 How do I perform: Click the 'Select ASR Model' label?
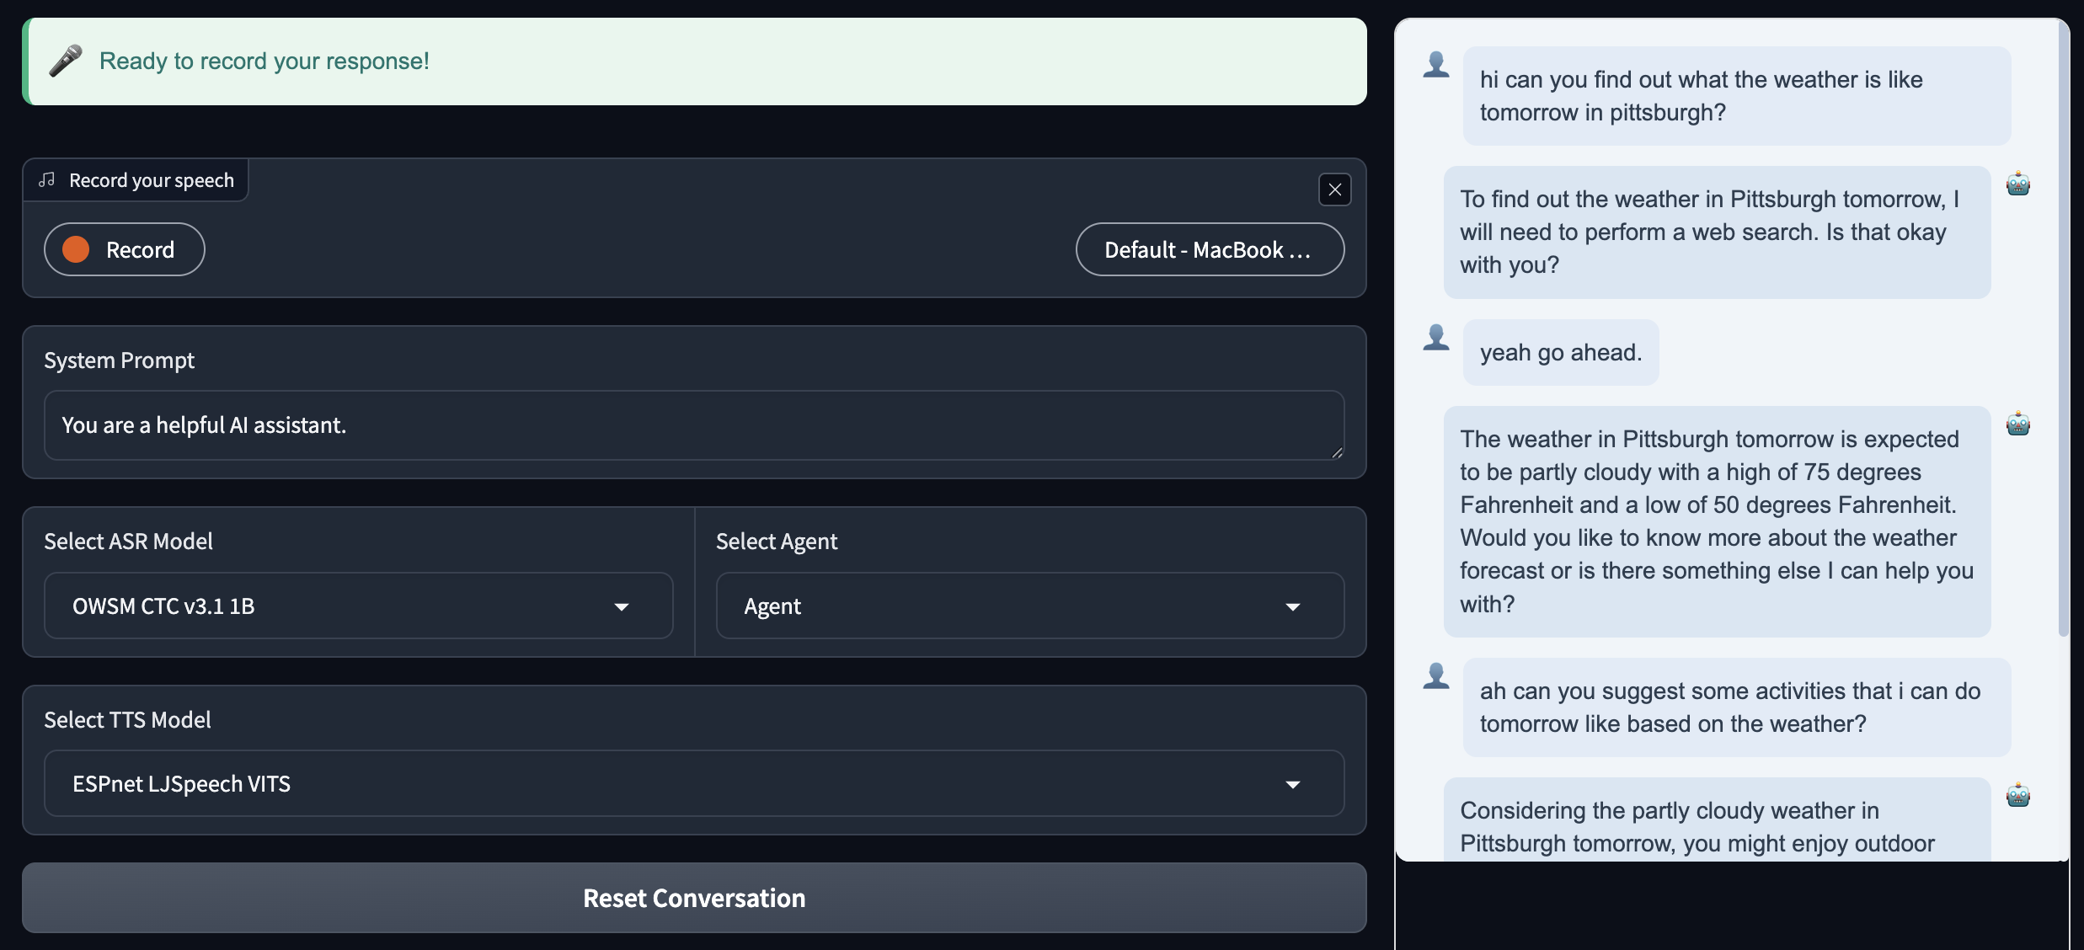coord(128,541)
